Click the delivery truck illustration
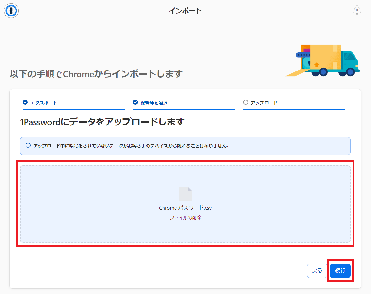 (322, 60)
